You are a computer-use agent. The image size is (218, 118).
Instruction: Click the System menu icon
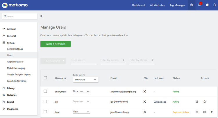pos(4,43)
